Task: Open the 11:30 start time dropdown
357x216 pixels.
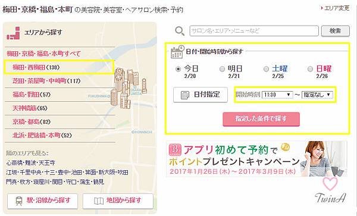Action: pos(277,95)
